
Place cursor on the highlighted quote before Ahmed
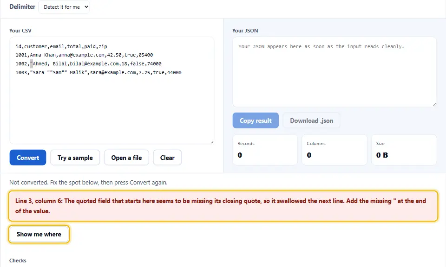tap(31, 64)
